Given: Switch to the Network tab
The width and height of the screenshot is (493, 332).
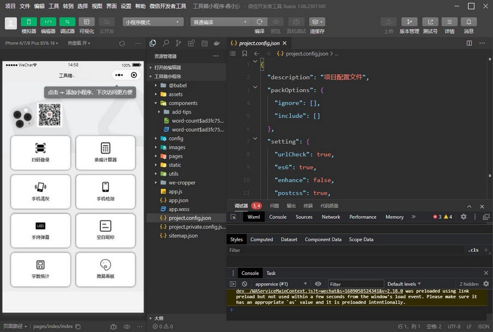Looking at the screenshot, I should (331, 217).
